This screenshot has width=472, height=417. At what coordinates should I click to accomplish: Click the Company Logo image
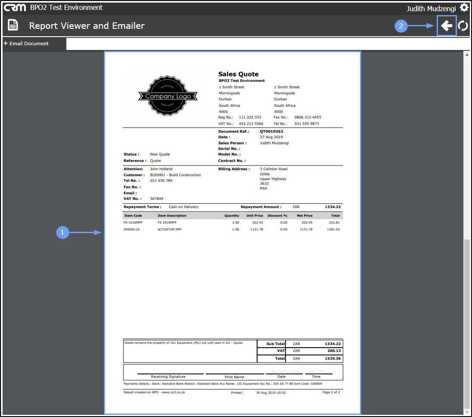pos(168,96)
